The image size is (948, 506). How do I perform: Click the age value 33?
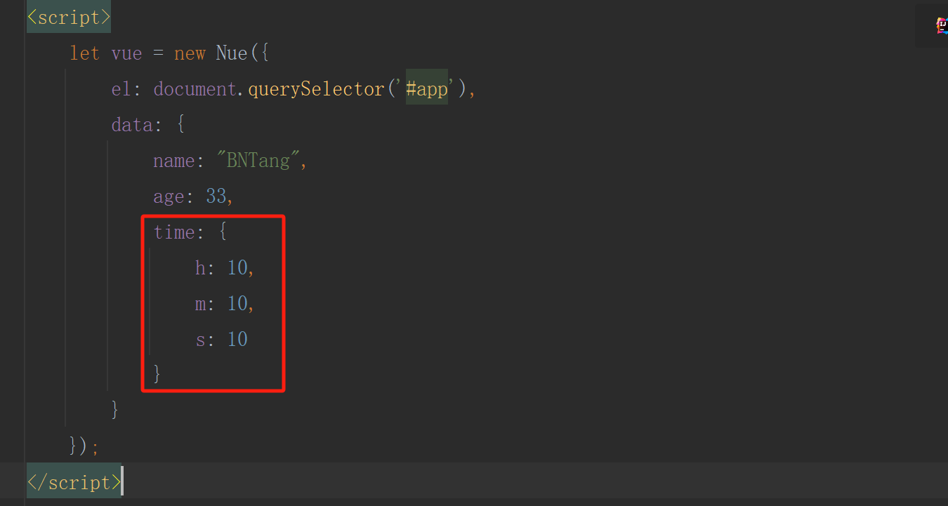pyautogui.click(x=216, y=197)
